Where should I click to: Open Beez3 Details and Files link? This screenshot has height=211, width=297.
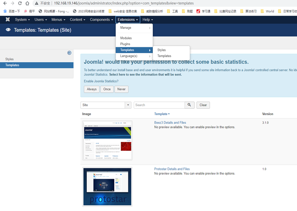pos(170,123)
